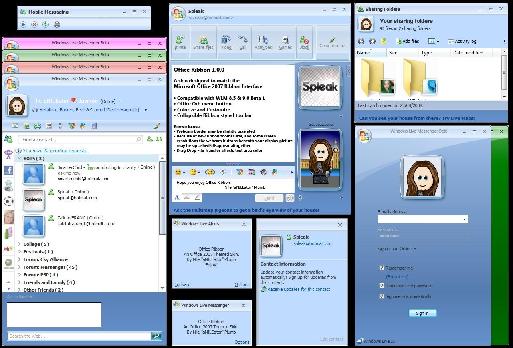513x348 pixels.
Task: Change font with the A icon
Action: tap(177, 197)
